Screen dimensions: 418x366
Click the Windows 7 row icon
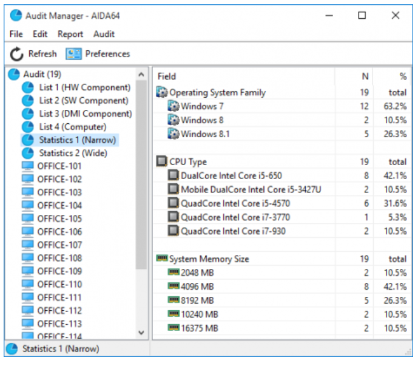coord(174,106)
